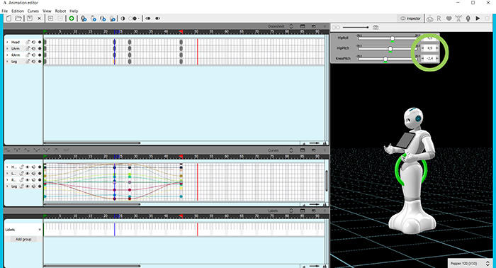
Task: Click the lock icon on the LArm dopesheet row
Action: tap(28, 48)
